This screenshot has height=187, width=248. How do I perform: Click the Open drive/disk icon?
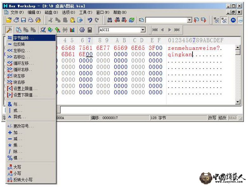click(16, 20)
